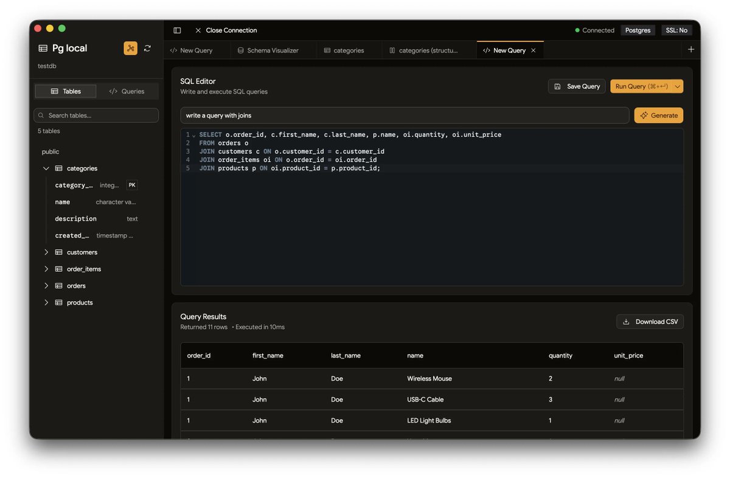Image resolution: width=730 pixels, height=478 pixels.
Task: Click the USB-C Cable cell
Action: pyautogui.click(x=425, y=400)
